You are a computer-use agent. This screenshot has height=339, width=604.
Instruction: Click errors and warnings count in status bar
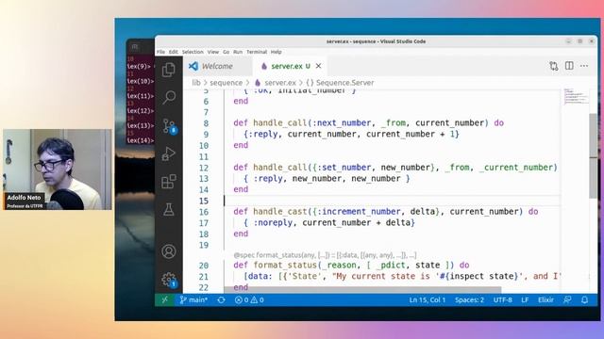249,299
